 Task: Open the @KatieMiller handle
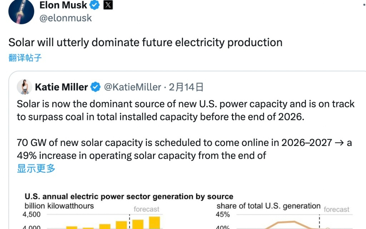click(x=132, y=87)
